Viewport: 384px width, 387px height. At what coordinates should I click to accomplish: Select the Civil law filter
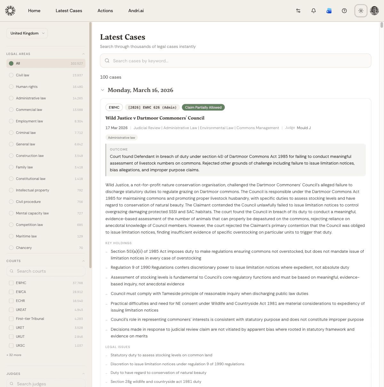pos(46,75)
